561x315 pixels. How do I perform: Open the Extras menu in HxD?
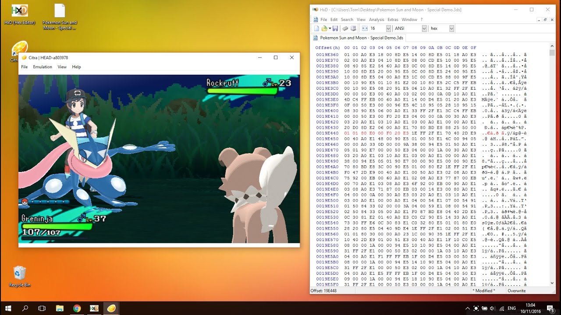(x=393, y=20)
